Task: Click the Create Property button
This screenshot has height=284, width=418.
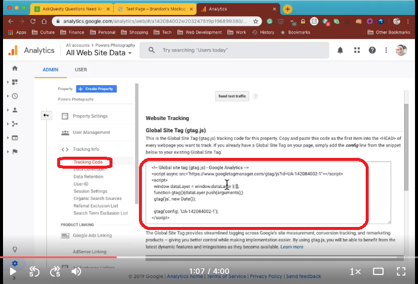Action: point(96,89)
